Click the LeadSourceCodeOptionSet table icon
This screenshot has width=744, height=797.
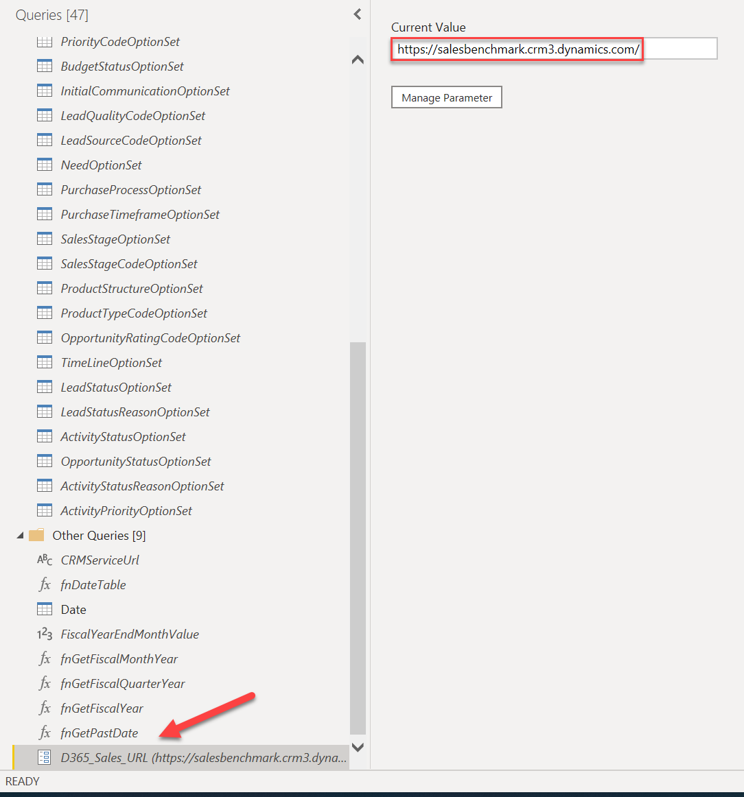(44, 141)
